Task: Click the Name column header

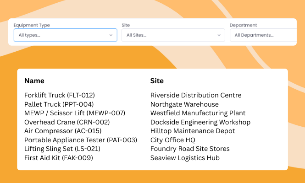Action: (x=34, y=81)
